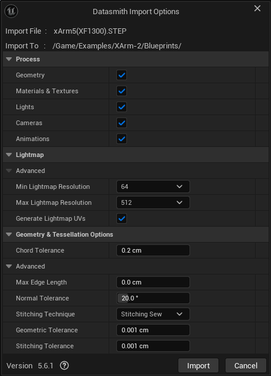Collapse the Lightmap section
271x376 pixels.
point(9,155)
